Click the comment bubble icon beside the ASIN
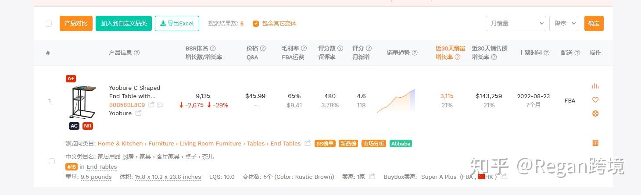This screenshot has width=641, height=195. 160,105
